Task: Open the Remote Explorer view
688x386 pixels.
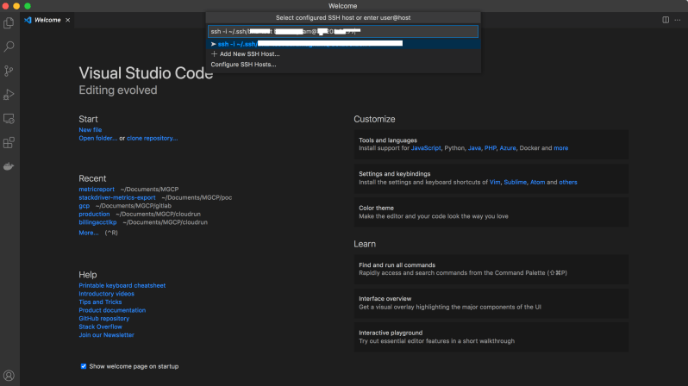Action: pyautogui.click(x=9, y=118)
